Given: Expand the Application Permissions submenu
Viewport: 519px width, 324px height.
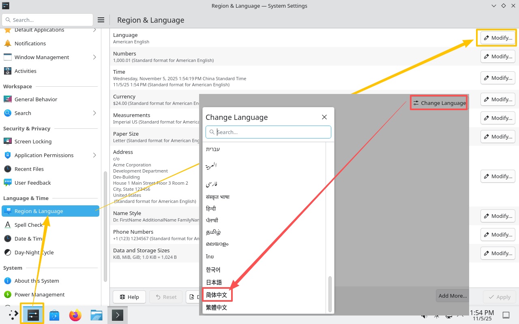Looking at the screenshot, I should click(x=94, y=155).
